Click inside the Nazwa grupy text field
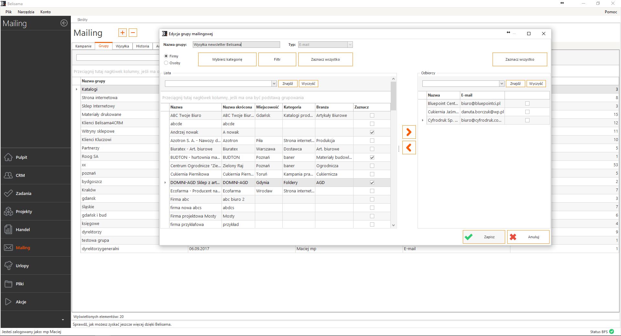The width and height of the screenshot is (621, 336). click(x=236, y=45)
